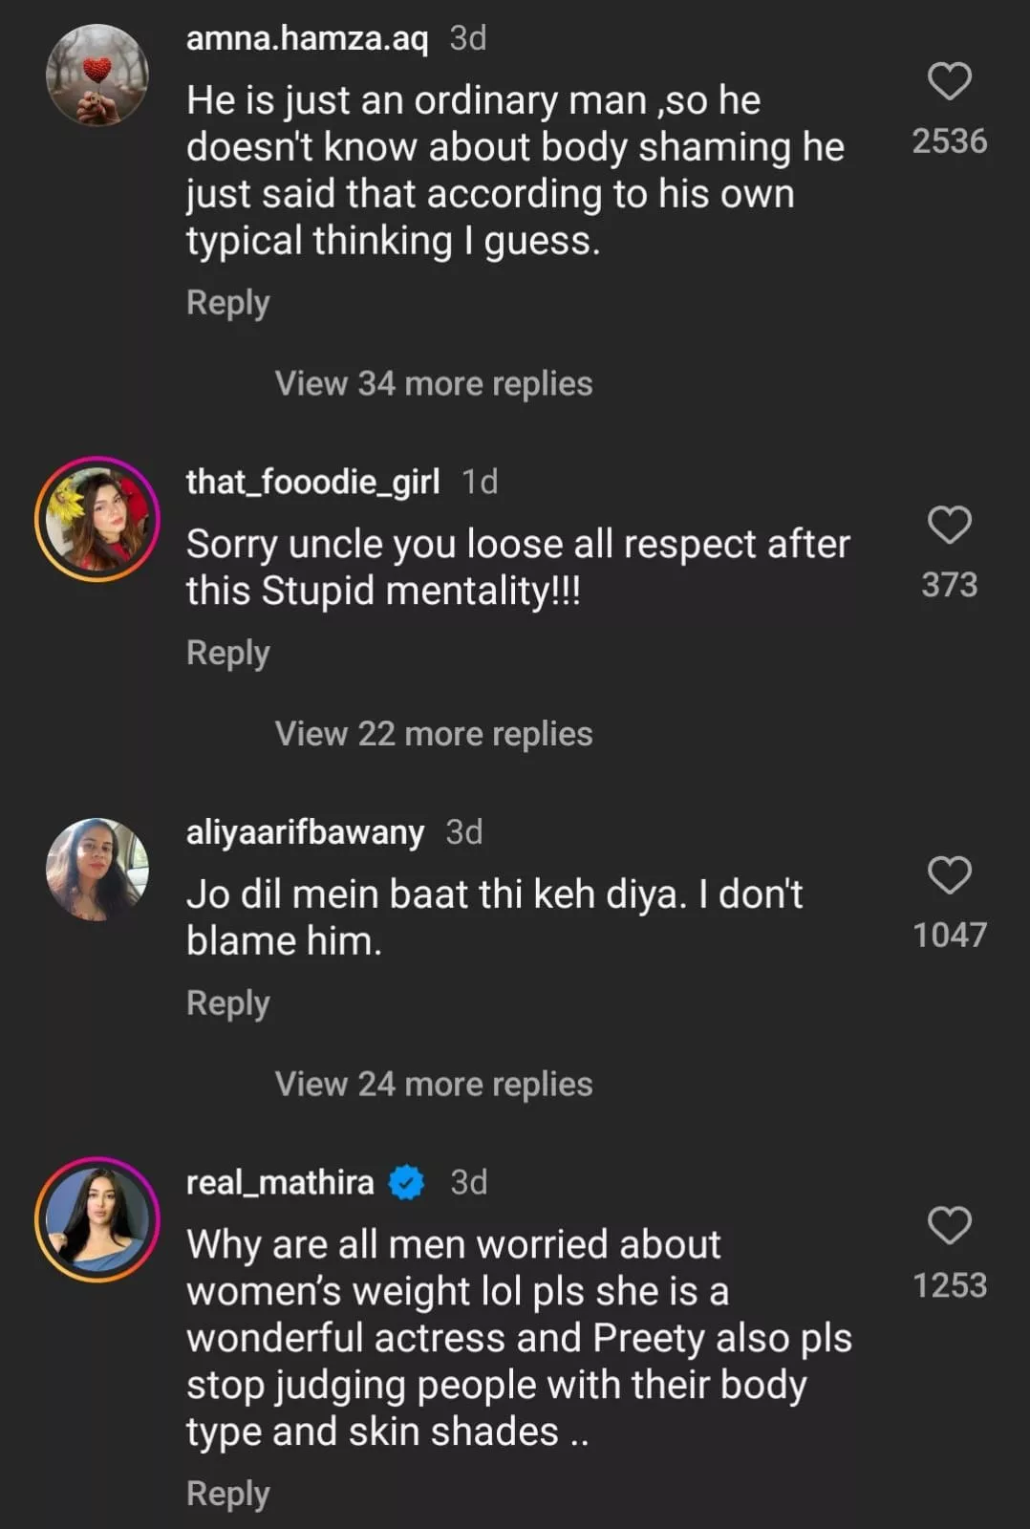Open real_mathira username link
This screenshot has height=1529, width=1030.
tap(280, 1183)
